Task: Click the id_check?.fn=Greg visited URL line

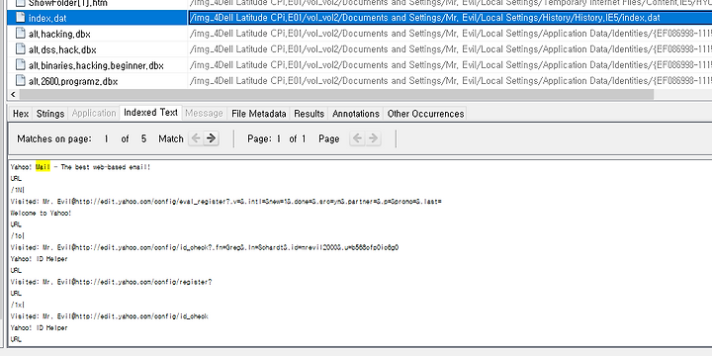Action: 205,247
